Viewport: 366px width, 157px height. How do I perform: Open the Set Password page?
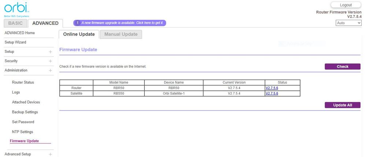click(23, 122)
